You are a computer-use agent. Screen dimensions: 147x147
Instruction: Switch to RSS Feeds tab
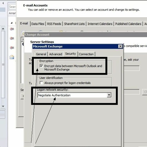pyautogui.click(x=54, y=24)
